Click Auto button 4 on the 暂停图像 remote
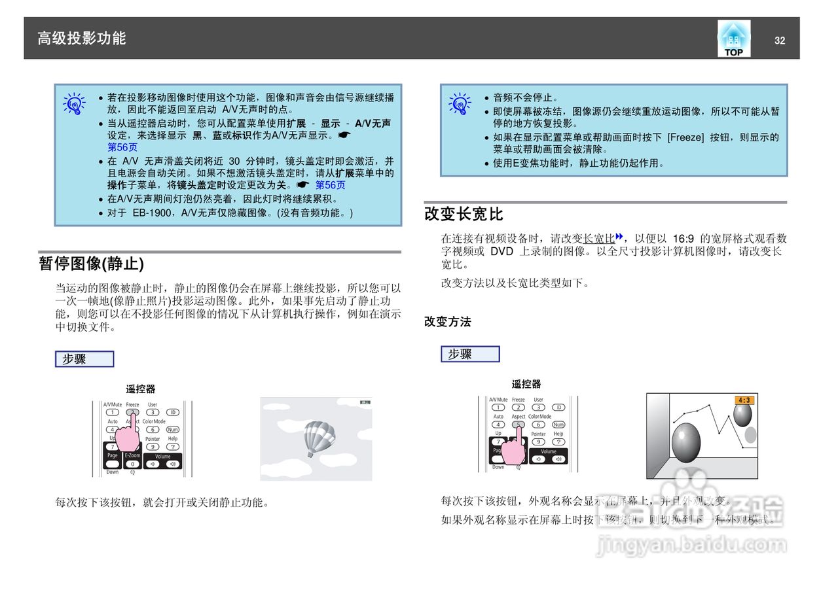This screenshot has height=592, width=838. click(x=113, y=430)
